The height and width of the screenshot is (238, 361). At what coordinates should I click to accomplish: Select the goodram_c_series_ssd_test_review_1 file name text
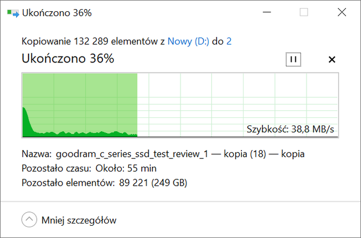pyautogui.click(x=132, y=154)
